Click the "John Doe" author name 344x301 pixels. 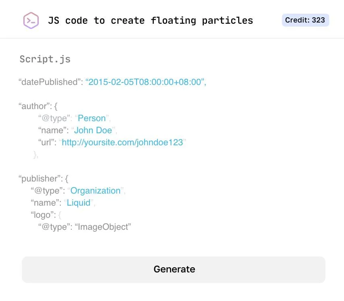[x=93, y=130]
